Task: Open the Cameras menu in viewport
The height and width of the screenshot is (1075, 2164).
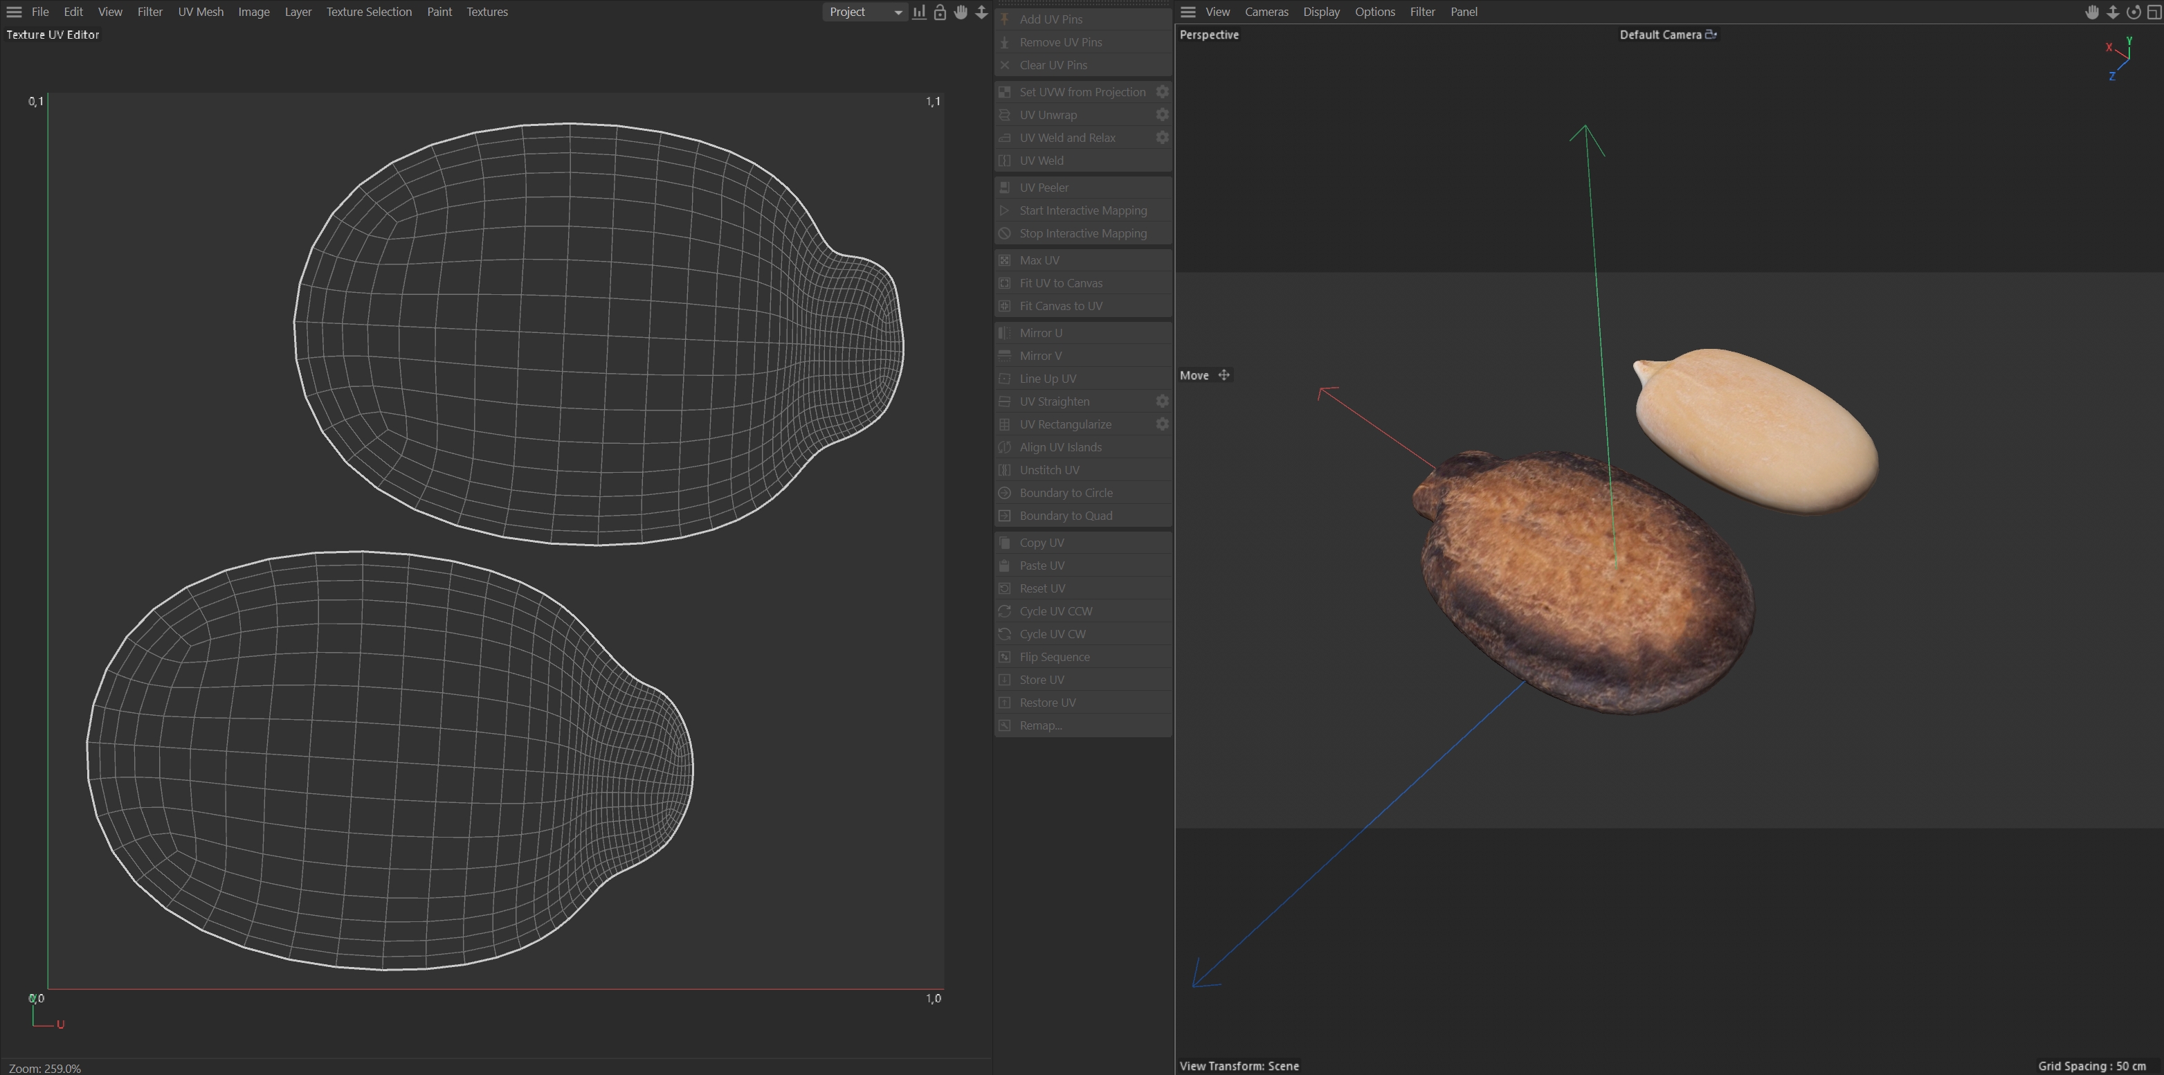Action: pos(1266,12)
